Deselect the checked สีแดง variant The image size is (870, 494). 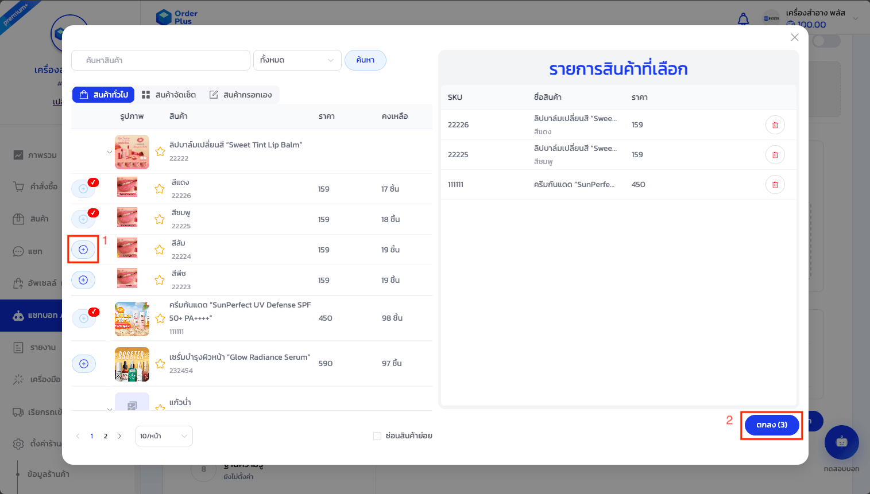tap(83, 188)
